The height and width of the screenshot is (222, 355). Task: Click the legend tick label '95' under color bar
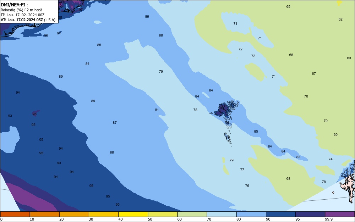[297, 219]
